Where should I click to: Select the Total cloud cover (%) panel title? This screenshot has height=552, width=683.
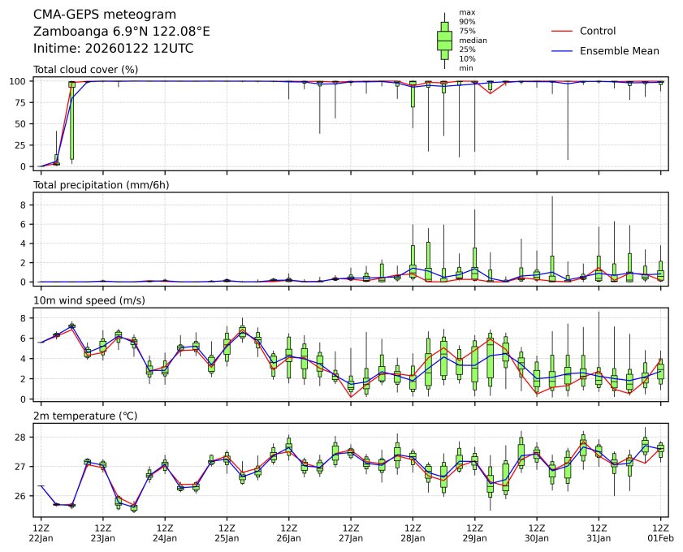85,70
